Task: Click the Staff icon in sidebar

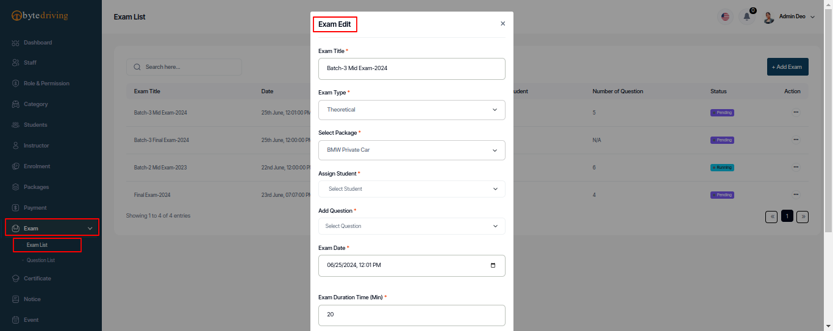Action: (16, 63)
